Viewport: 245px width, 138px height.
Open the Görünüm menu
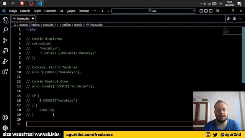(x=50, y=11)
